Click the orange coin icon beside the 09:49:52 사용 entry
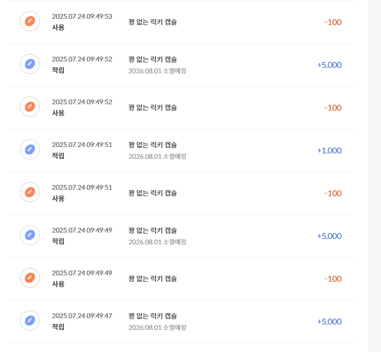This screenshot has width=381, height=352. click(x=30, y=107)
